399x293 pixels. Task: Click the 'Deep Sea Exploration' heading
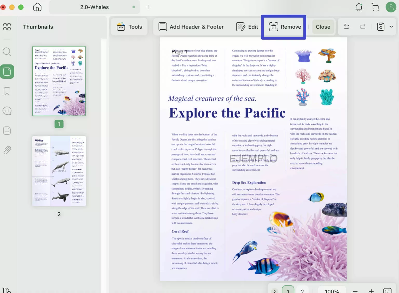(249, 183)
